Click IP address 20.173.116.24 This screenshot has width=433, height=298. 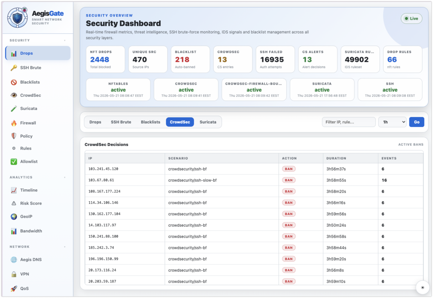(102, 270)
